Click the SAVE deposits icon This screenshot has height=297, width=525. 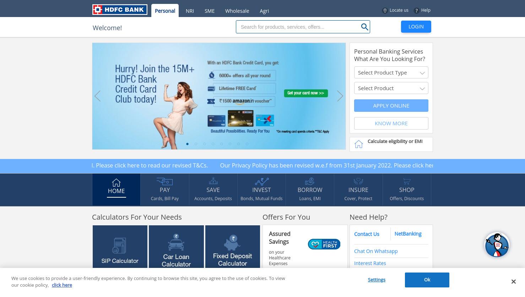pyautogui.click(x=213, y=181)
